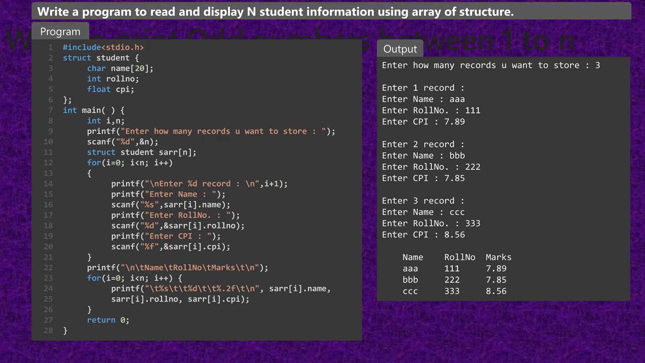Viewport: 645px width, 363px height.
Task: Click the 'int main( ) {' code line
Action: (94, 110)
